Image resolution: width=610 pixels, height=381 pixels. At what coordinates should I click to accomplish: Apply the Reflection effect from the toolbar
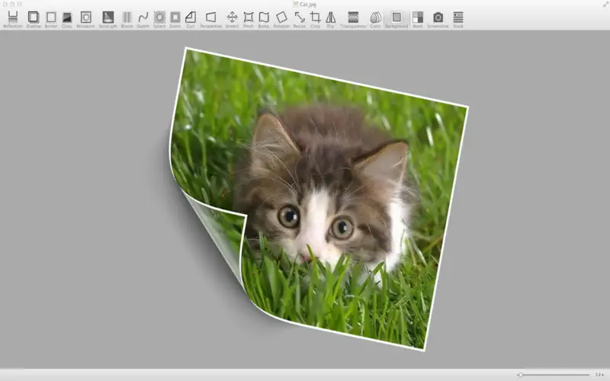coord(13,20)
